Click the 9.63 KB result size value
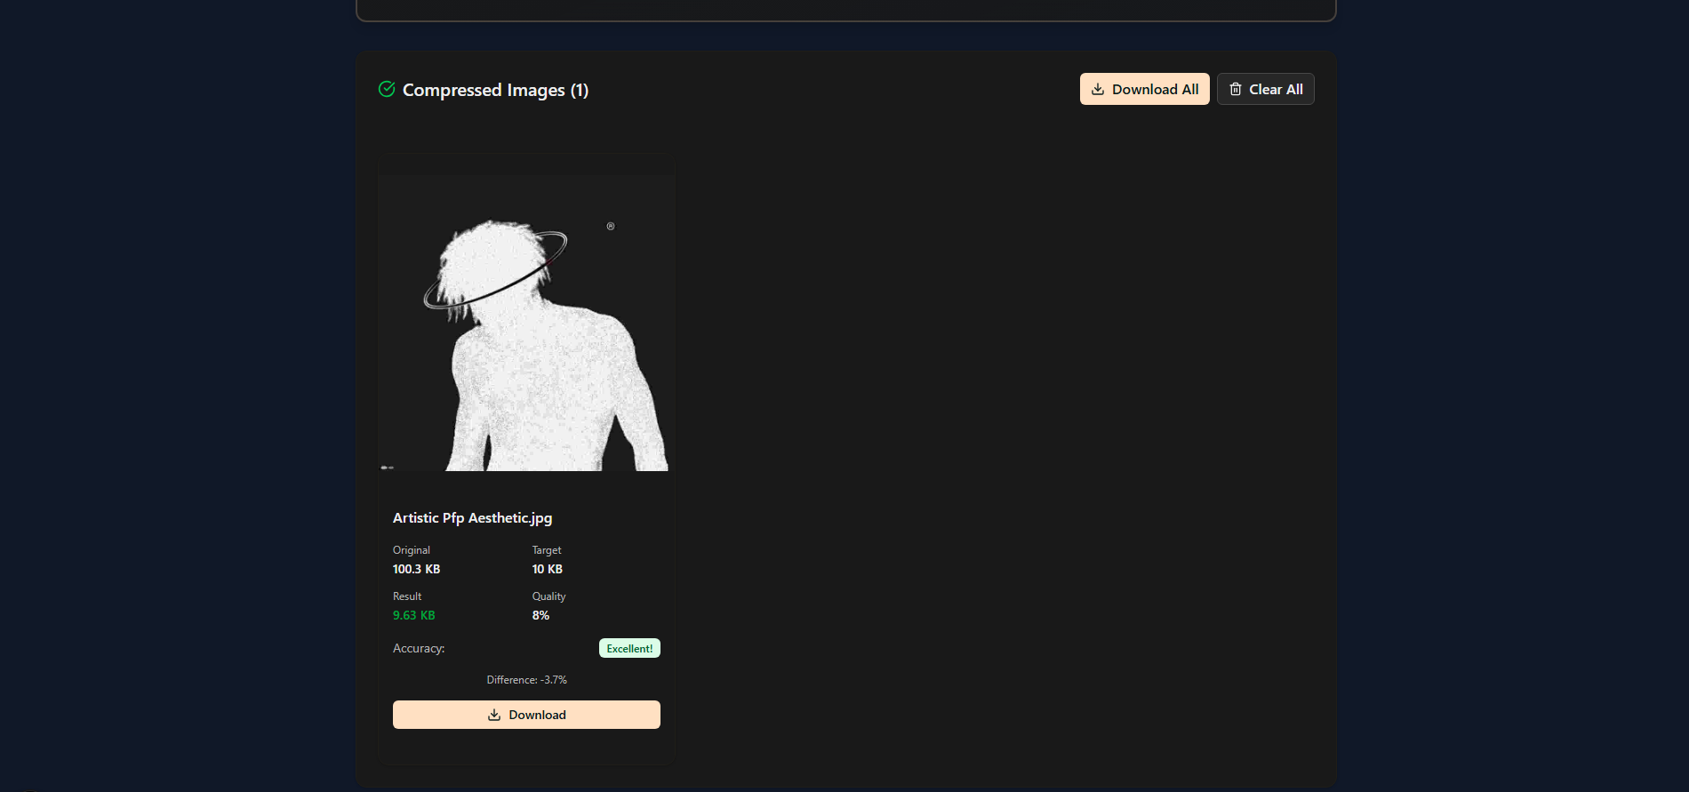 tap(414, 615)
